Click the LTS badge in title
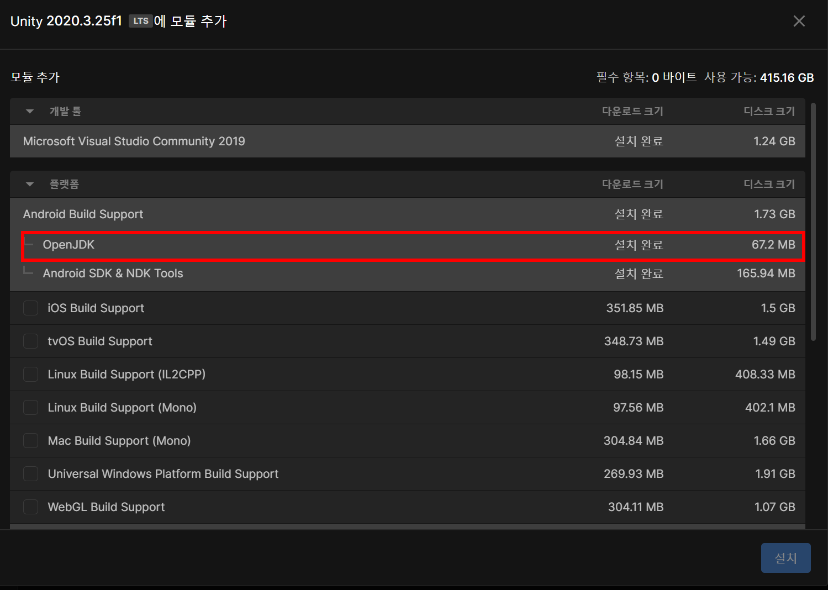Image resolution: width=828 pixels, height=590 pixels. tap(141, 21)
